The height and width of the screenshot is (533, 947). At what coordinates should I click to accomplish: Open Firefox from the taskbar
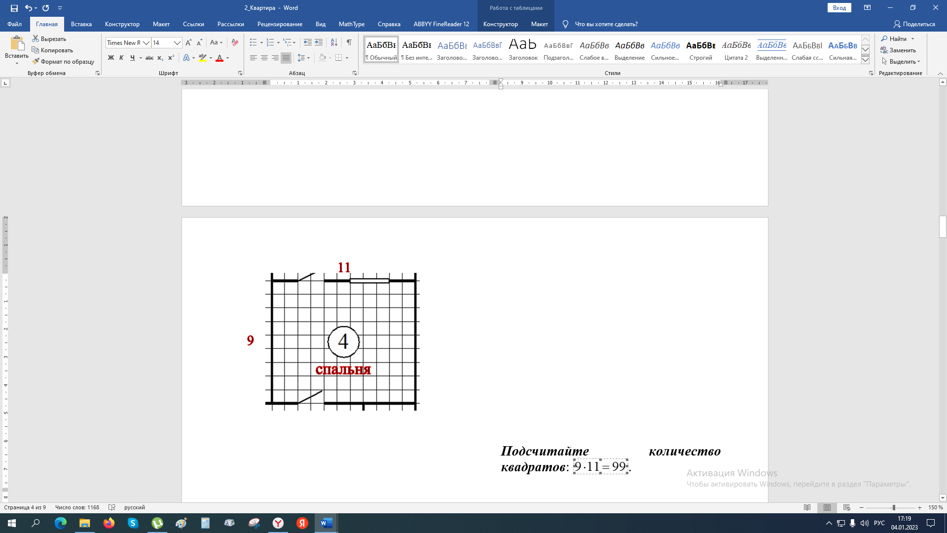(109, 523)
